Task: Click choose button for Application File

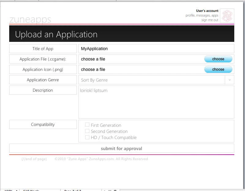Action: click(218, 59)
